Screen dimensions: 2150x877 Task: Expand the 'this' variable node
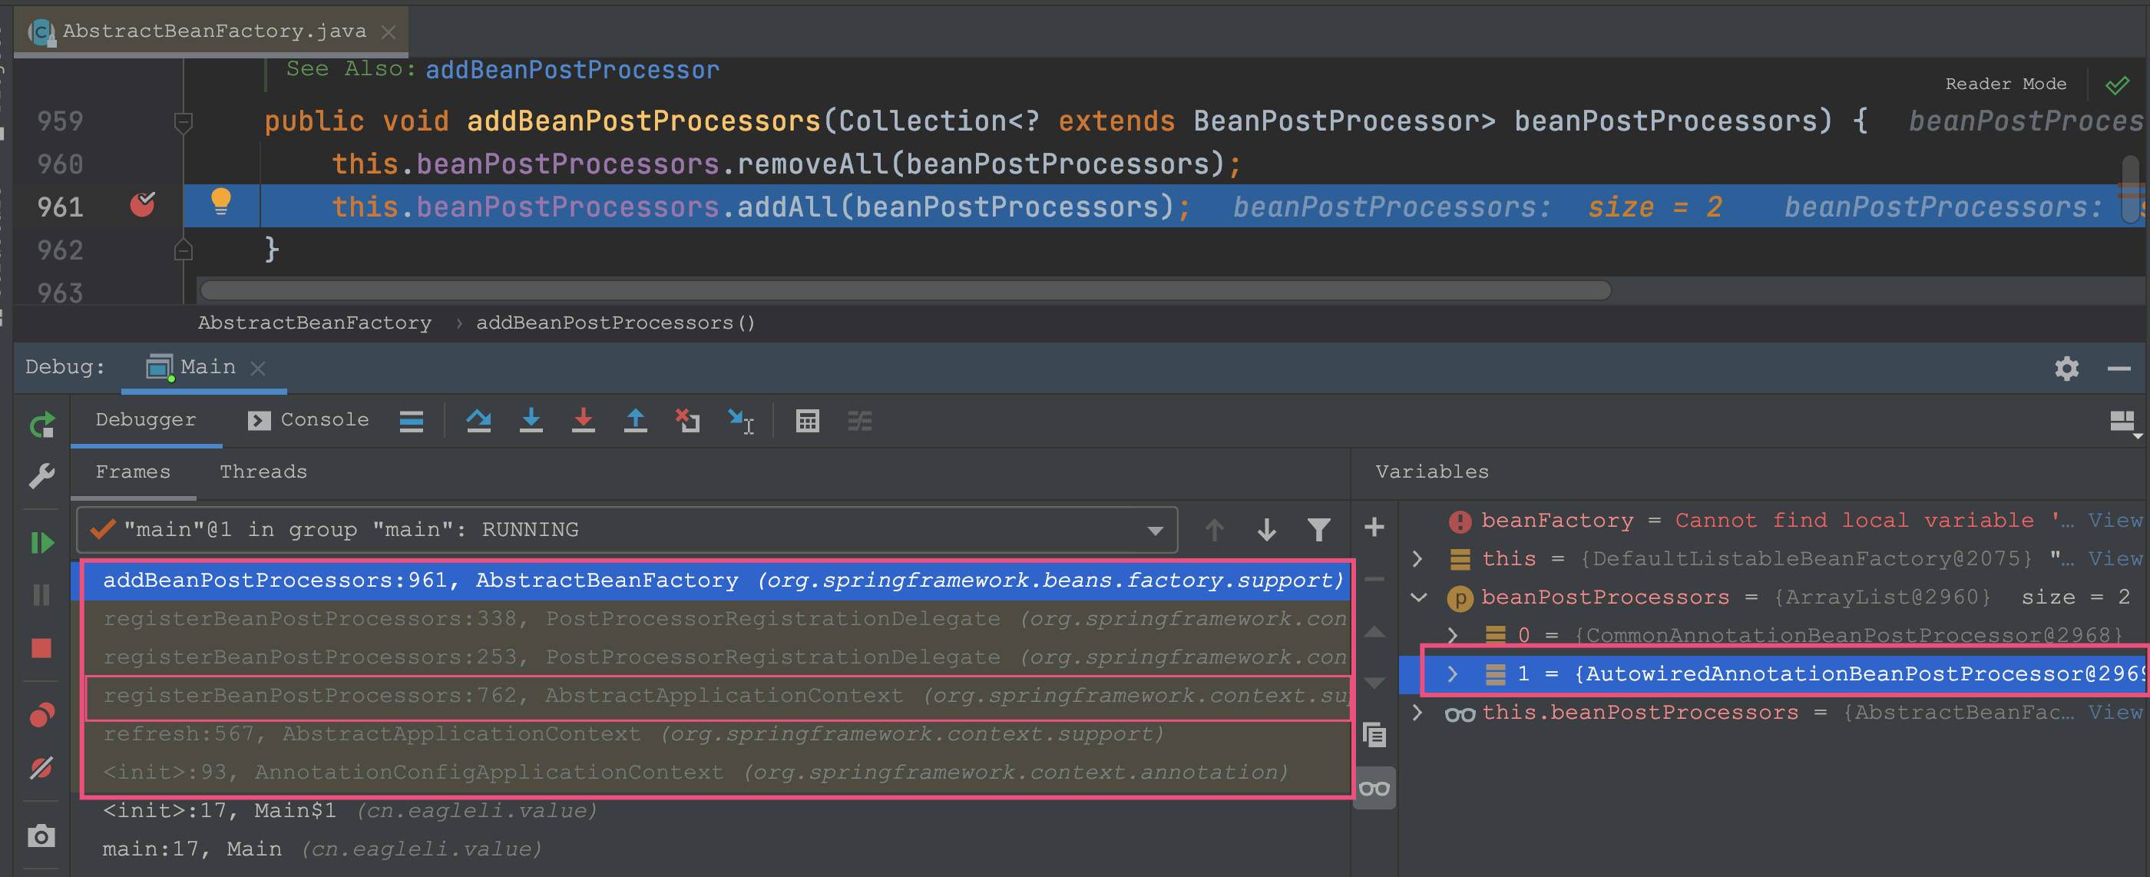[1417, 558]
